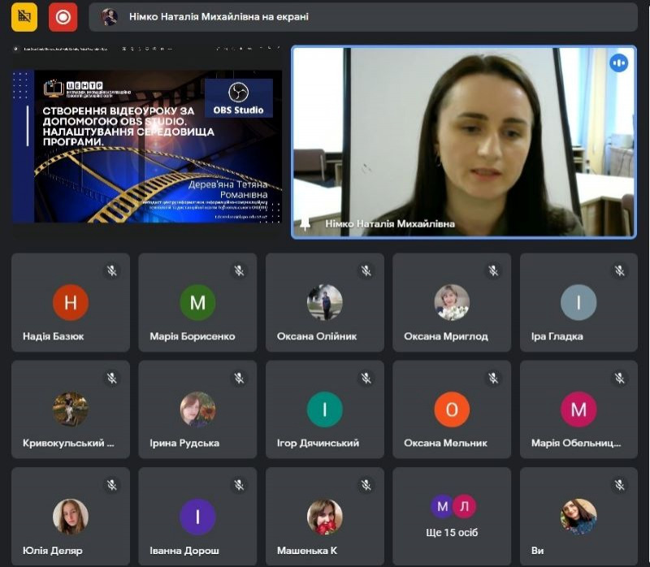650x567 pixels.
Task: Click muted mic icon on Оксана Олійник's tile
Action: point(366,271)
